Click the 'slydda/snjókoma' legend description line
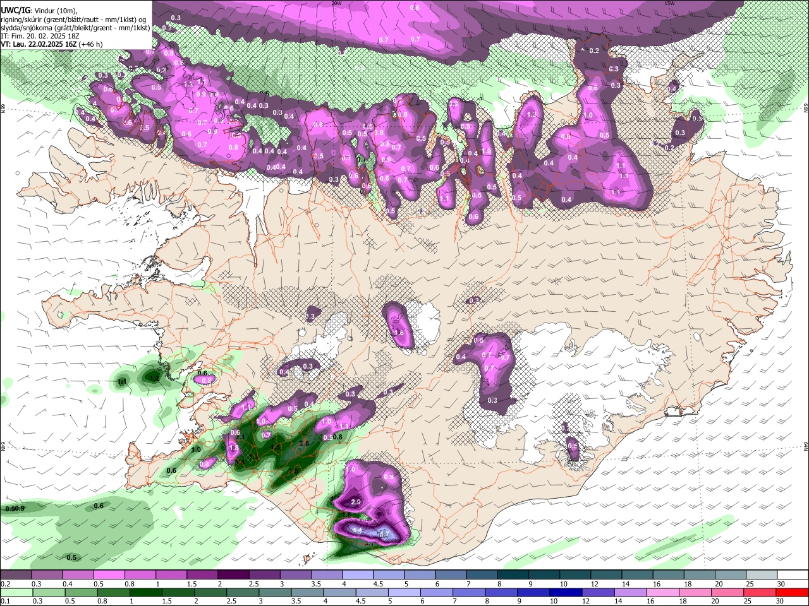Viewport: 809px width, 606px height. tap(75, 27)
